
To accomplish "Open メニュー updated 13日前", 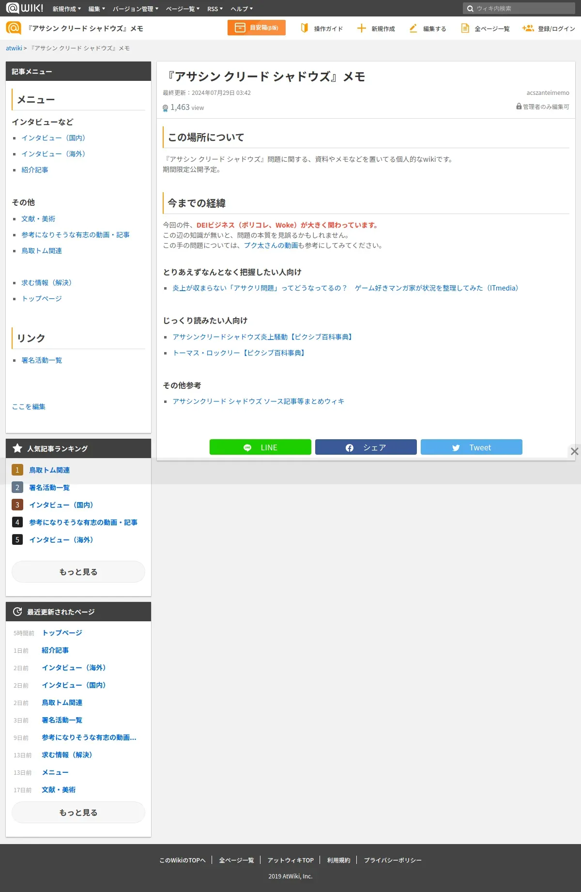I will click(x=55, y=772).
